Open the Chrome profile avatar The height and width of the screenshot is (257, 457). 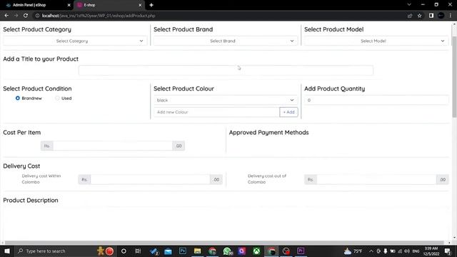441,16
